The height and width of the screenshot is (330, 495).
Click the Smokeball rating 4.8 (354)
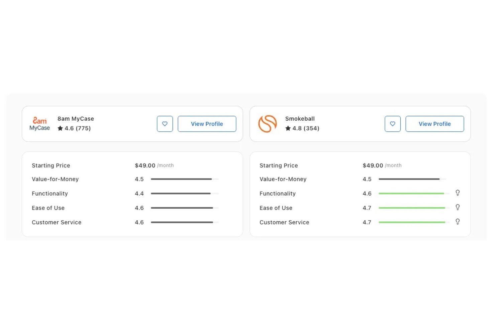(x=306, y=128)
